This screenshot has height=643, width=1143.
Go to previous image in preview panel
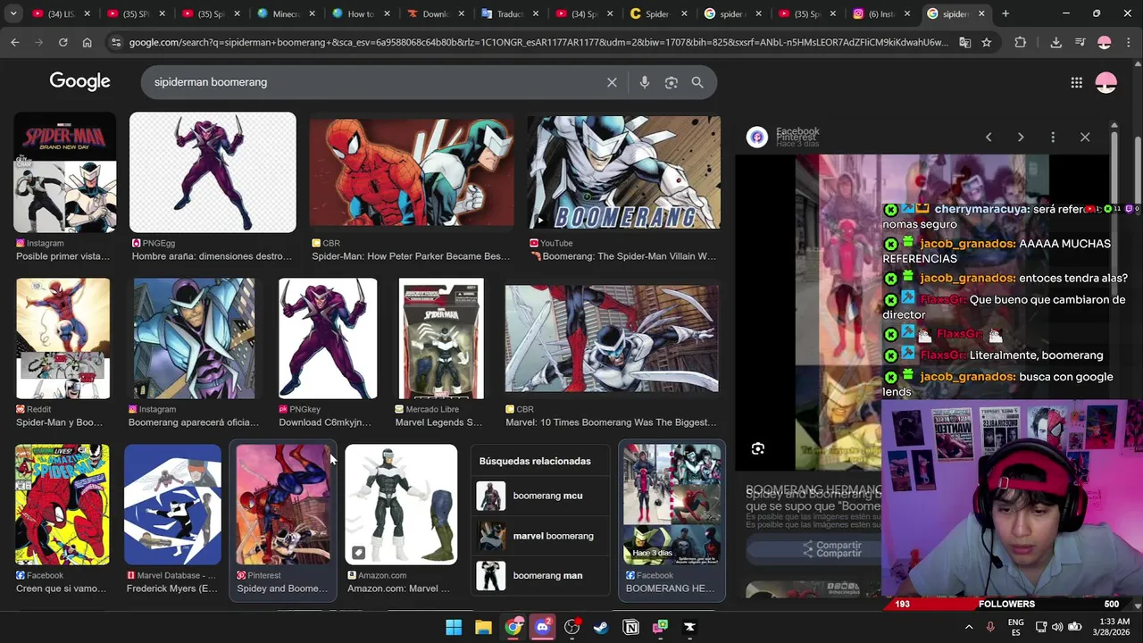pos(989,137)
